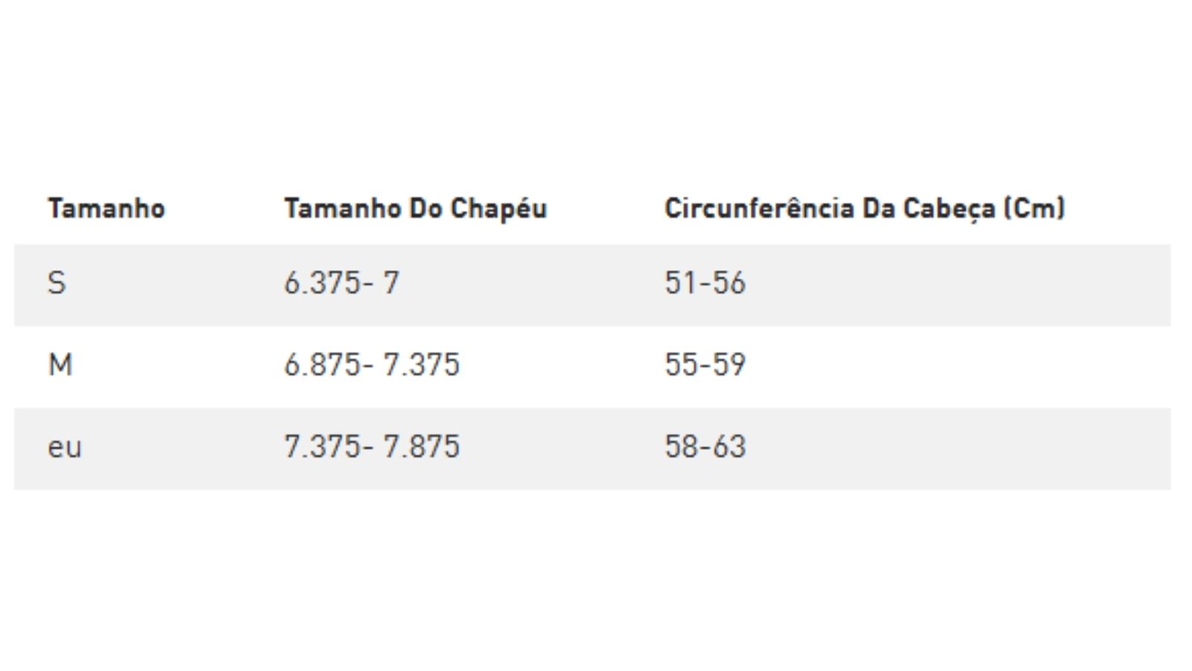1192x671 pixels.
Task: Select head circumference 51-56
Action: (x=705, y=283)
